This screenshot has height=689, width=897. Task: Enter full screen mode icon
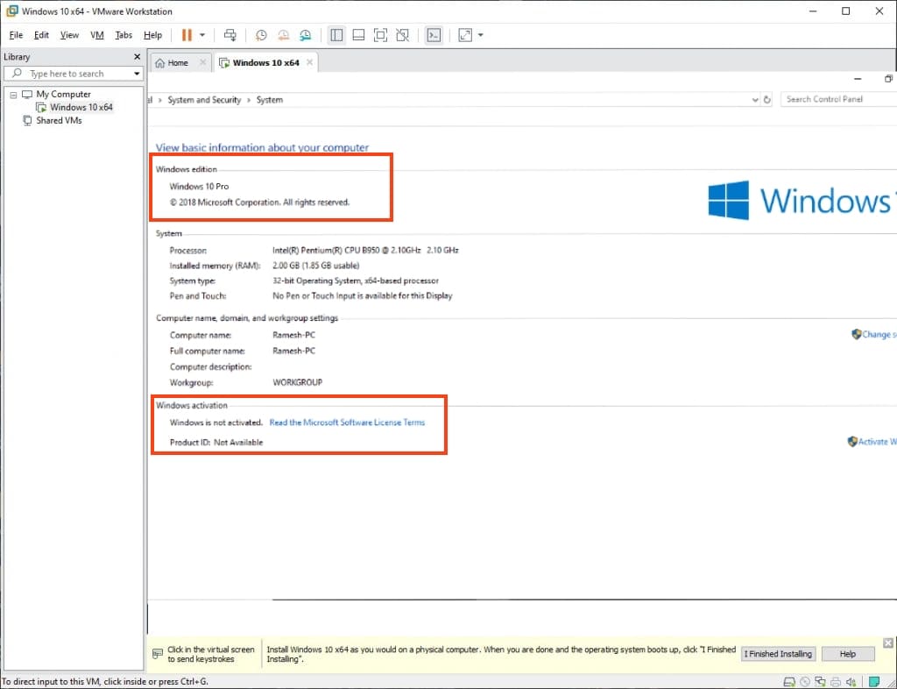pyautogui.click(x=380, y=35)
